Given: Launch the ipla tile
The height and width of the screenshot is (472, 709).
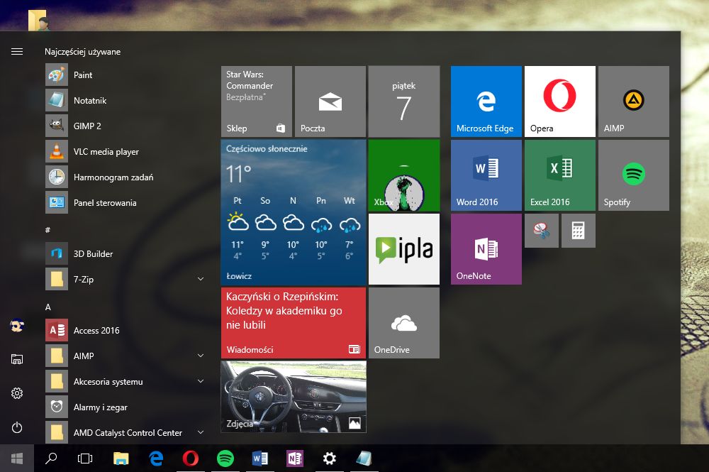Looking at the screenshot, I should click(404, 249).
